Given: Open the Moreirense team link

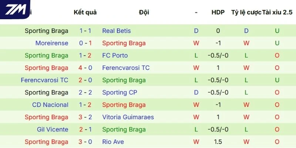Looking at the screenshot, I should click(52, 43).
